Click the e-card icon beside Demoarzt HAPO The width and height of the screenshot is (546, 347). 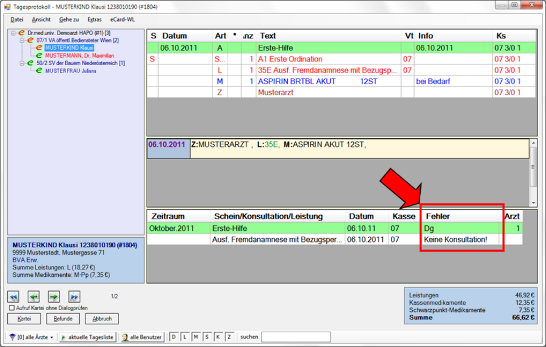click(x=22, y=33)
